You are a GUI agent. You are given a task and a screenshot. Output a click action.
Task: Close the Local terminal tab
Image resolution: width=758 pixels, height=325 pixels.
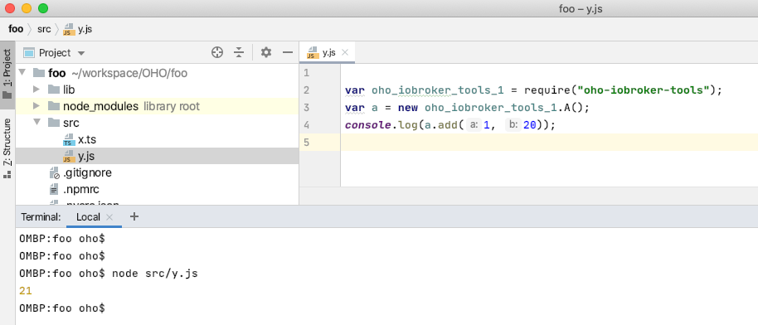coord(109,217)
